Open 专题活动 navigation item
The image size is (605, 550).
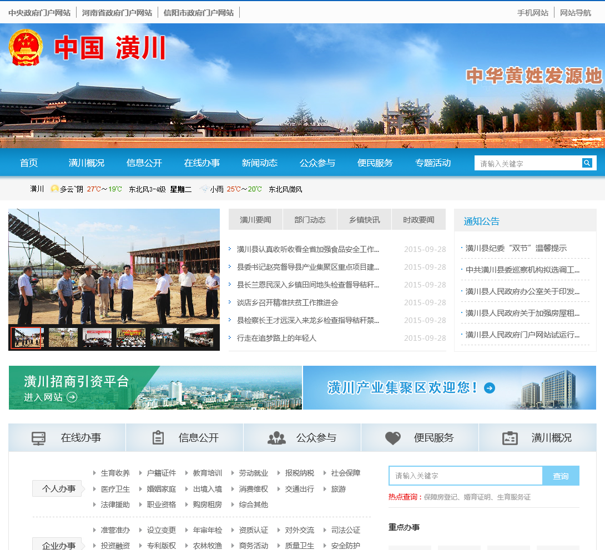click(433, 163)
